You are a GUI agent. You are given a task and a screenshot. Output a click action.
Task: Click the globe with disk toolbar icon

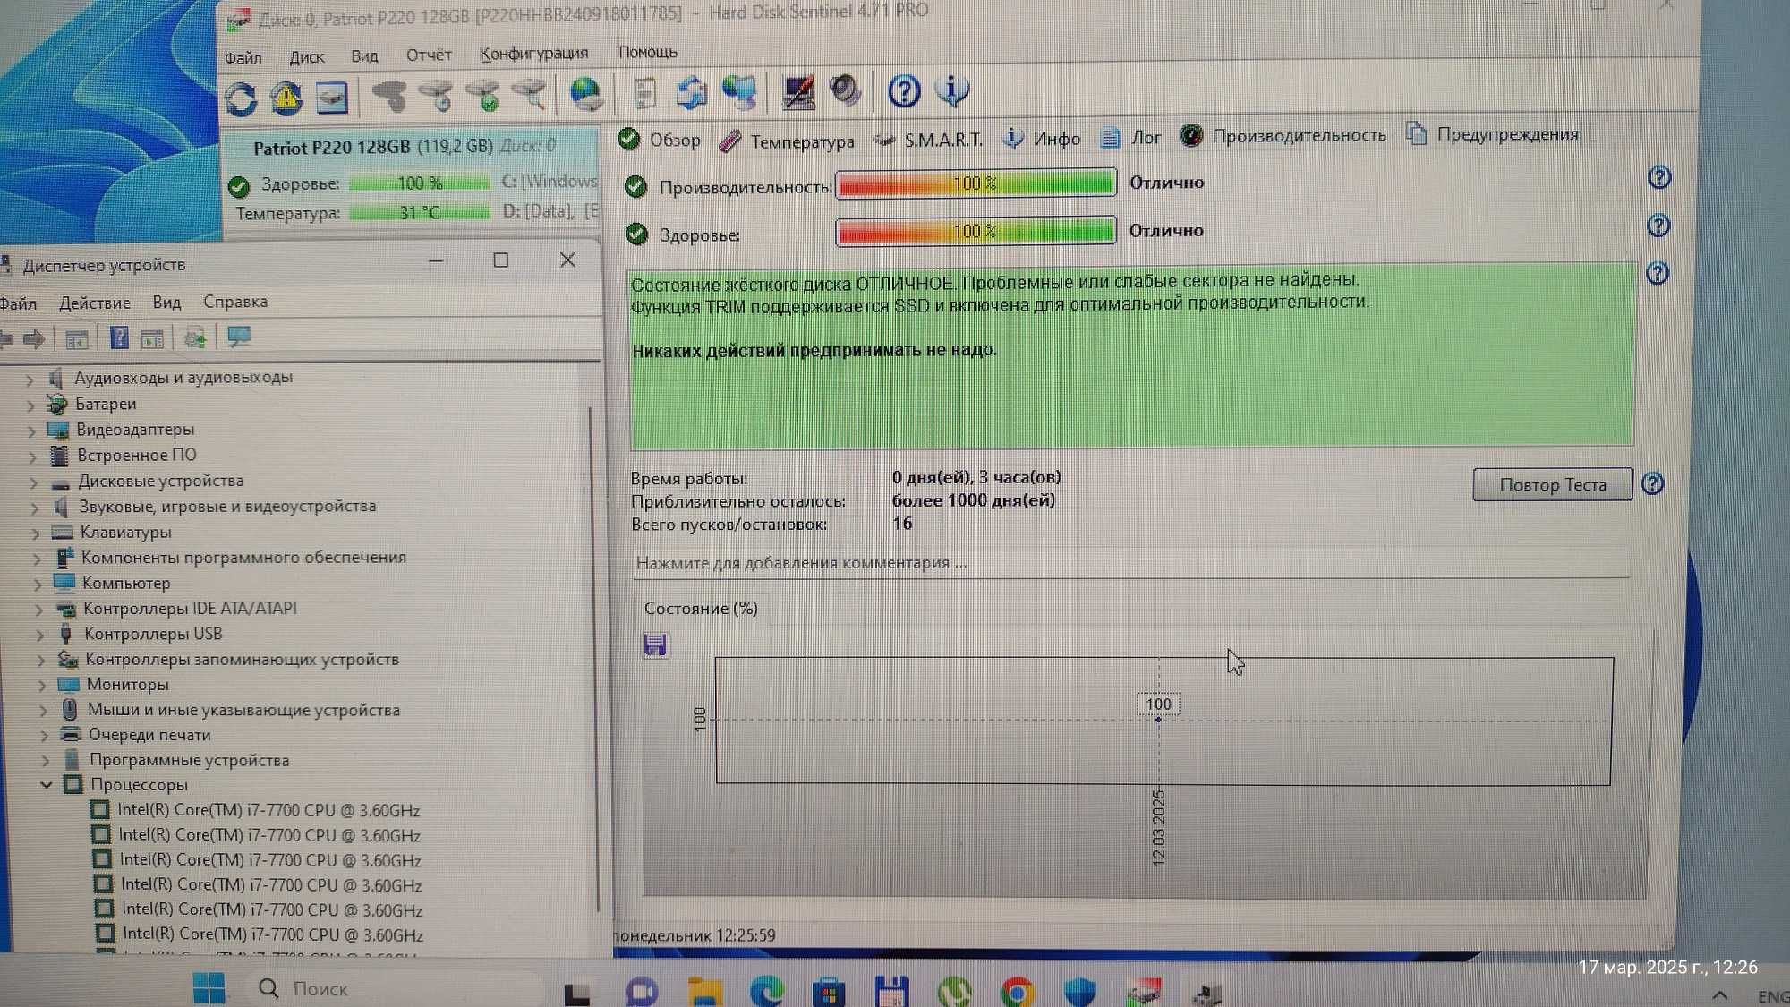click(587, 93)
